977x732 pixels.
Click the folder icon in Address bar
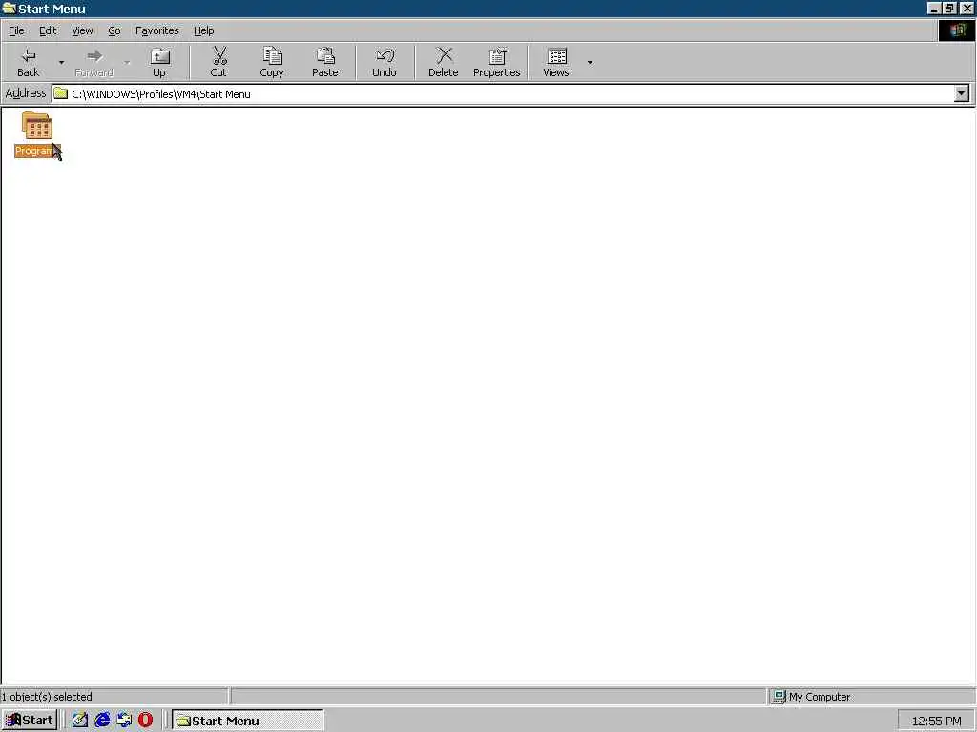[x=60, y=94]
